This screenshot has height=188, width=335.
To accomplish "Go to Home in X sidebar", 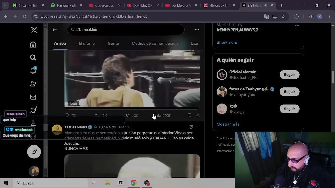I will [x=33, y=44].
